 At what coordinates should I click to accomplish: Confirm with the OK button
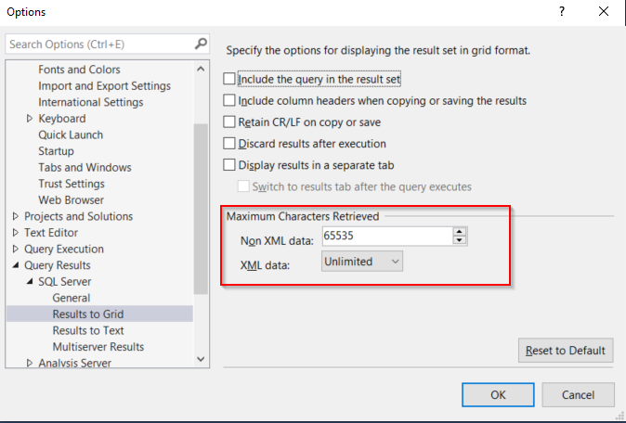pos(498,394)
